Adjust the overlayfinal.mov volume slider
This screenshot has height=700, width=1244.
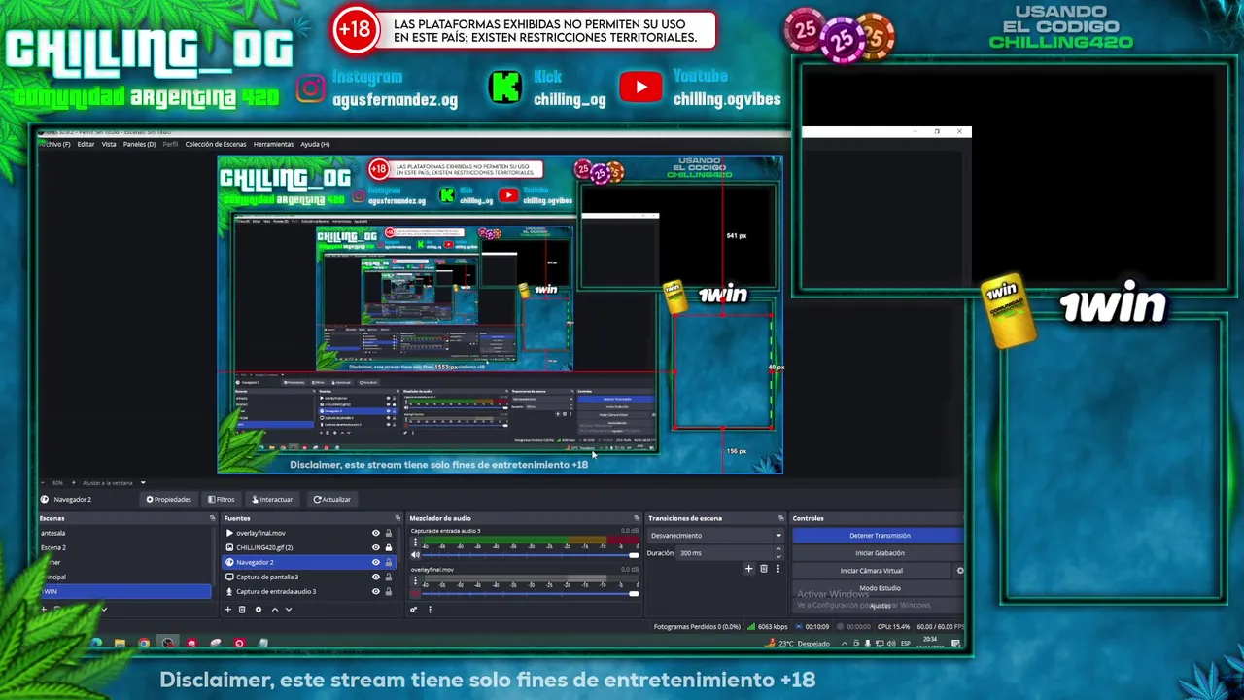coord(530,592)
